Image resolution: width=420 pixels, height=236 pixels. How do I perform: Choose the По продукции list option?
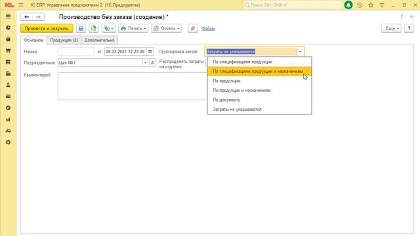[259, 81]
